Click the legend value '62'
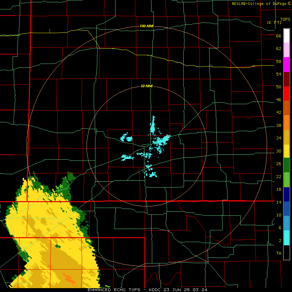Image resolution: width=292 pixels, height=292 pixels. coord(279,49)
